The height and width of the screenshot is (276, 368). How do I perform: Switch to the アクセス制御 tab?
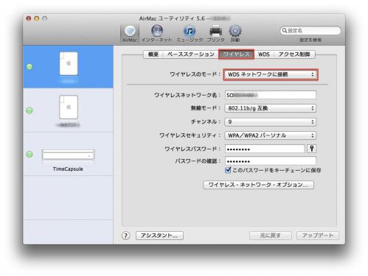(x=294, y=54)
